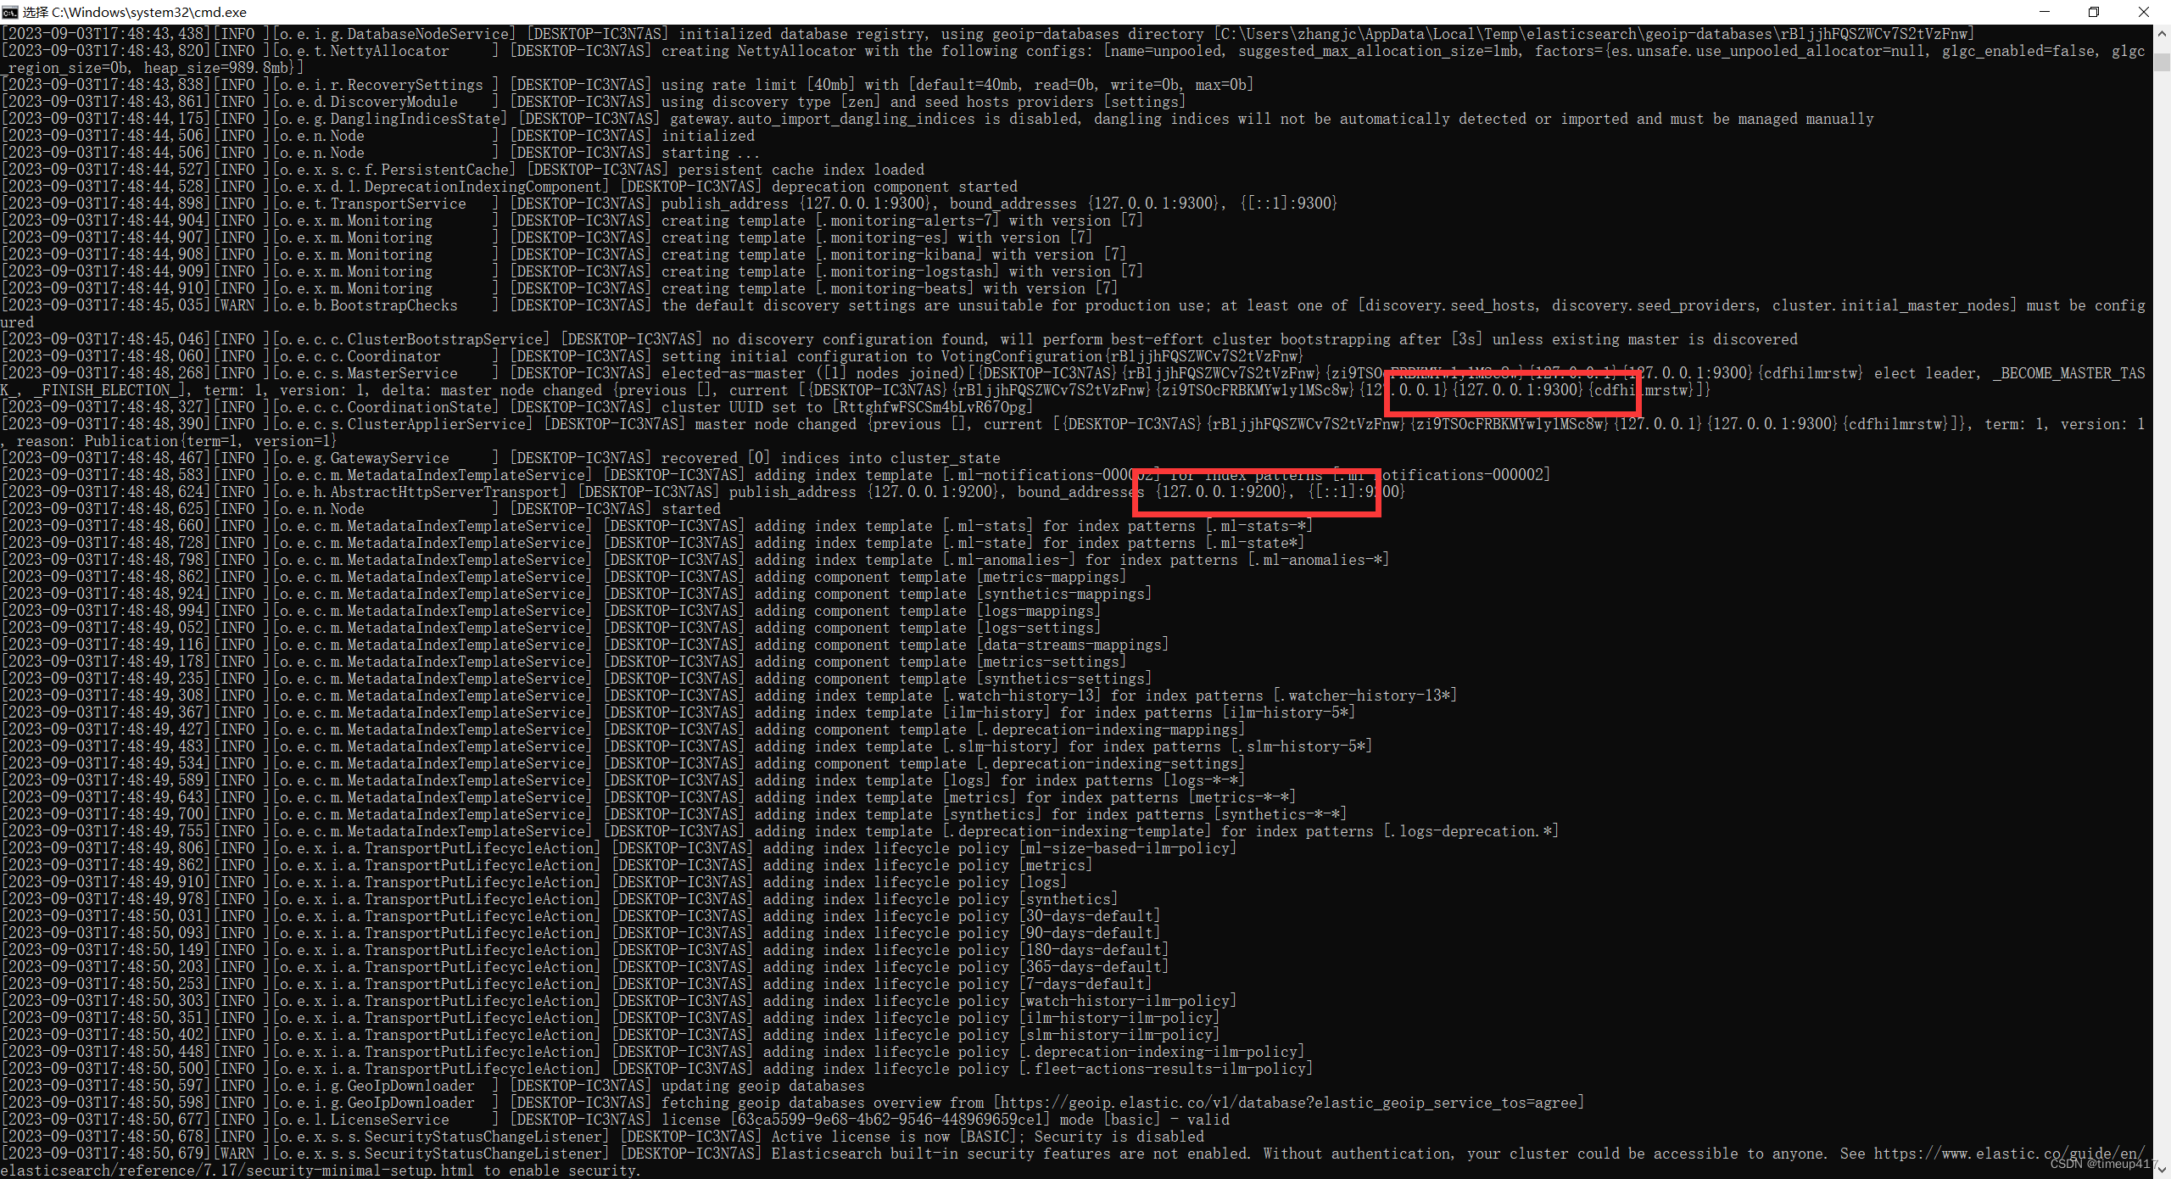The image size is (2171, 1179).
Task: Click lifecycle policy '[ml-size-based-ilm-policy]'
Action: click(x=1128, y=848)
